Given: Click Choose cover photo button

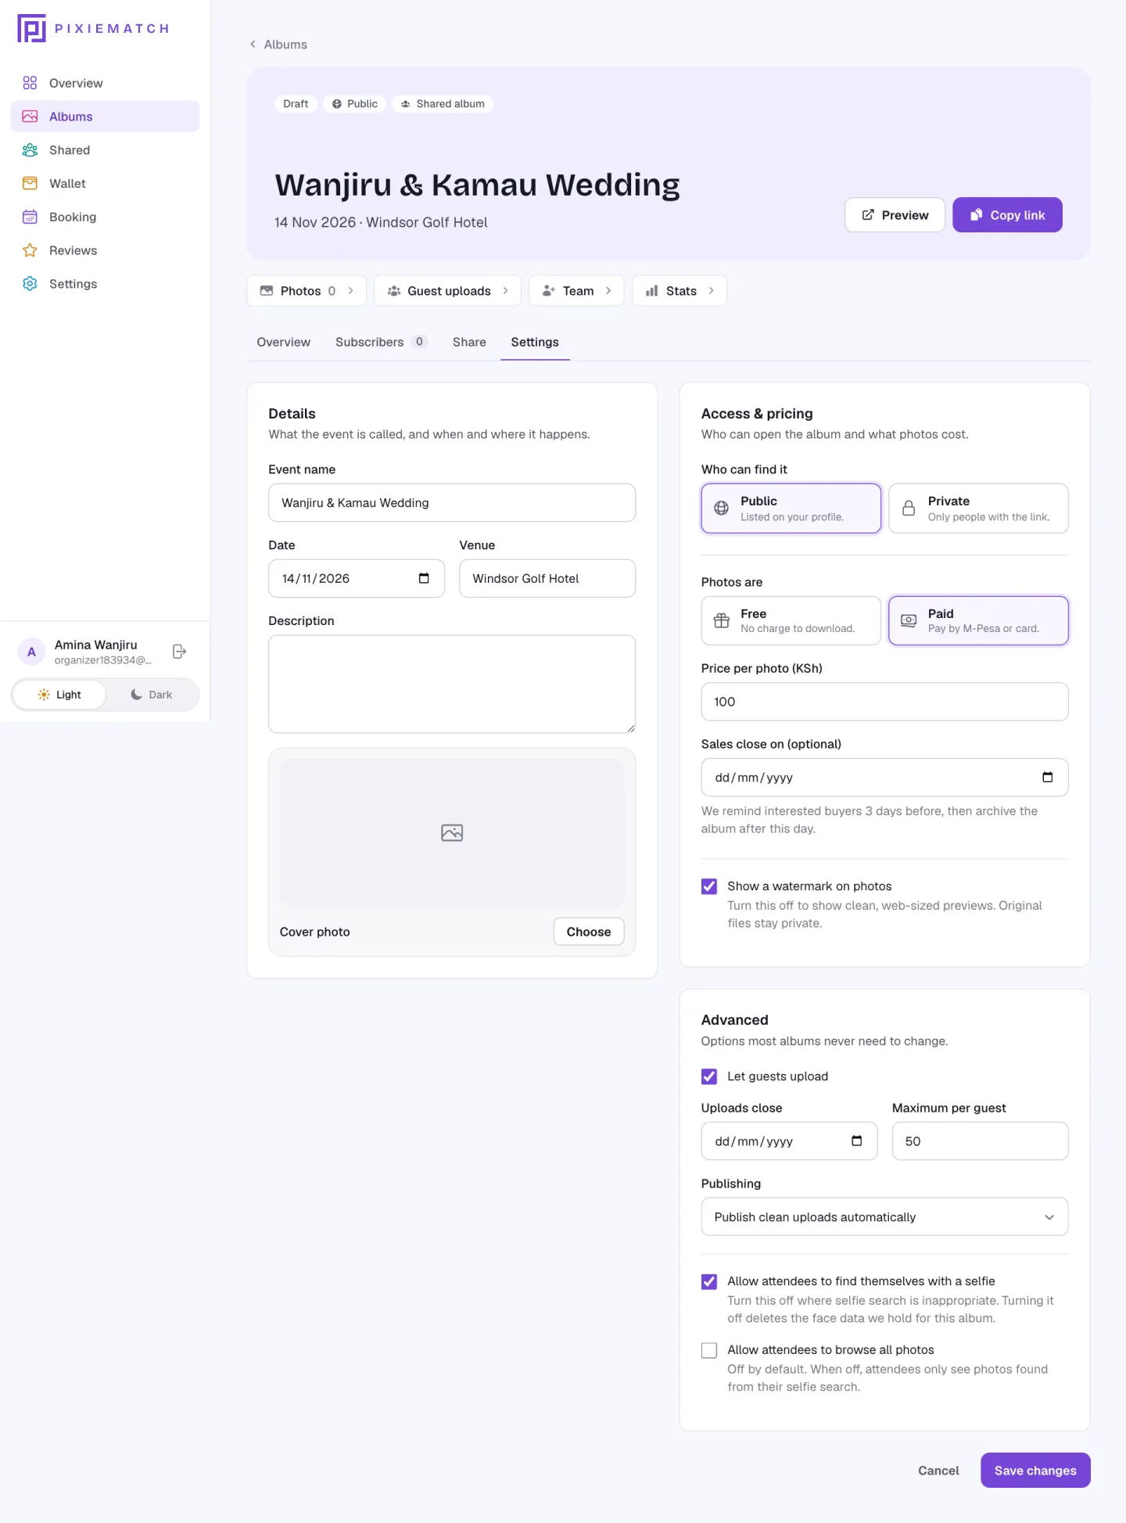Looking at the screenshot, I should point(589,932).
